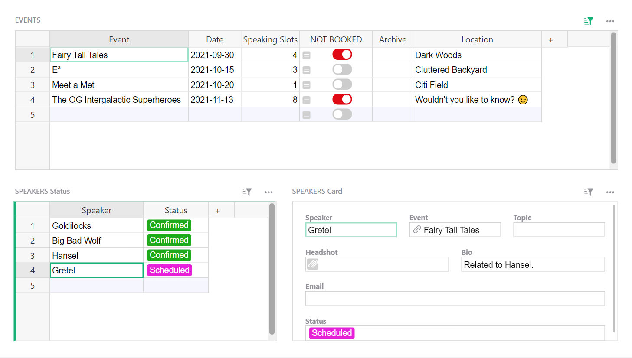
Task: Disable NOT BOOKED for The OG Intergalactic Superheroes
Action: pos(342,99)
